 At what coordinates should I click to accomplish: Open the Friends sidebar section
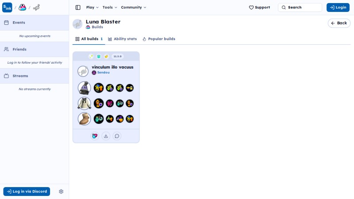point(35,49)
